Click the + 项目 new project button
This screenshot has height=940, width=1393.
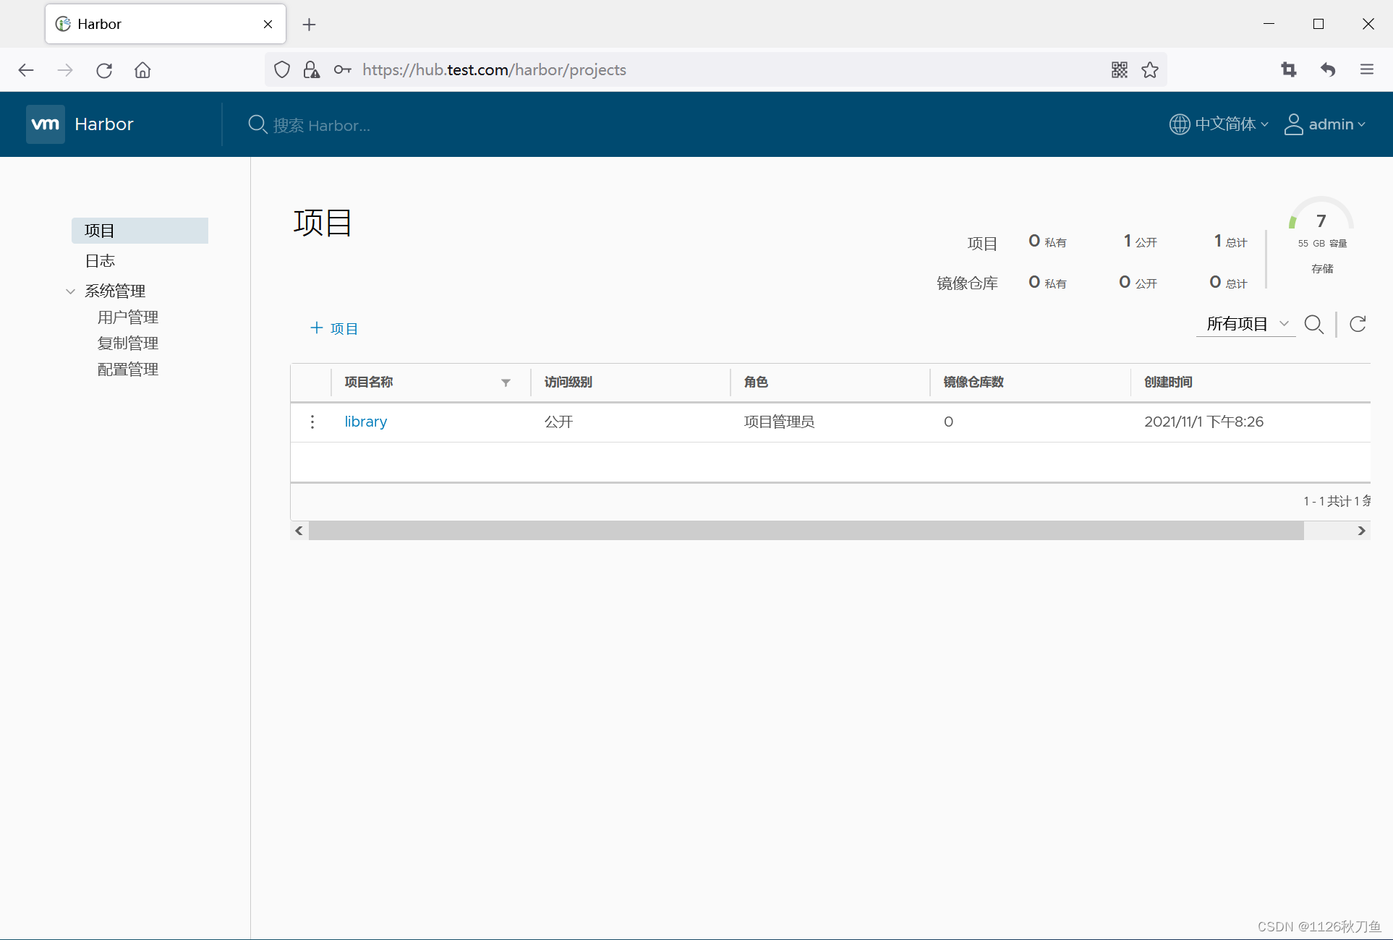[x=334, y=328]
